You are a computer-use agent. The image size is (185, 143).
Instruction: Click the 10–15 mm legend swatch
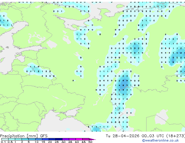(39, 139)
